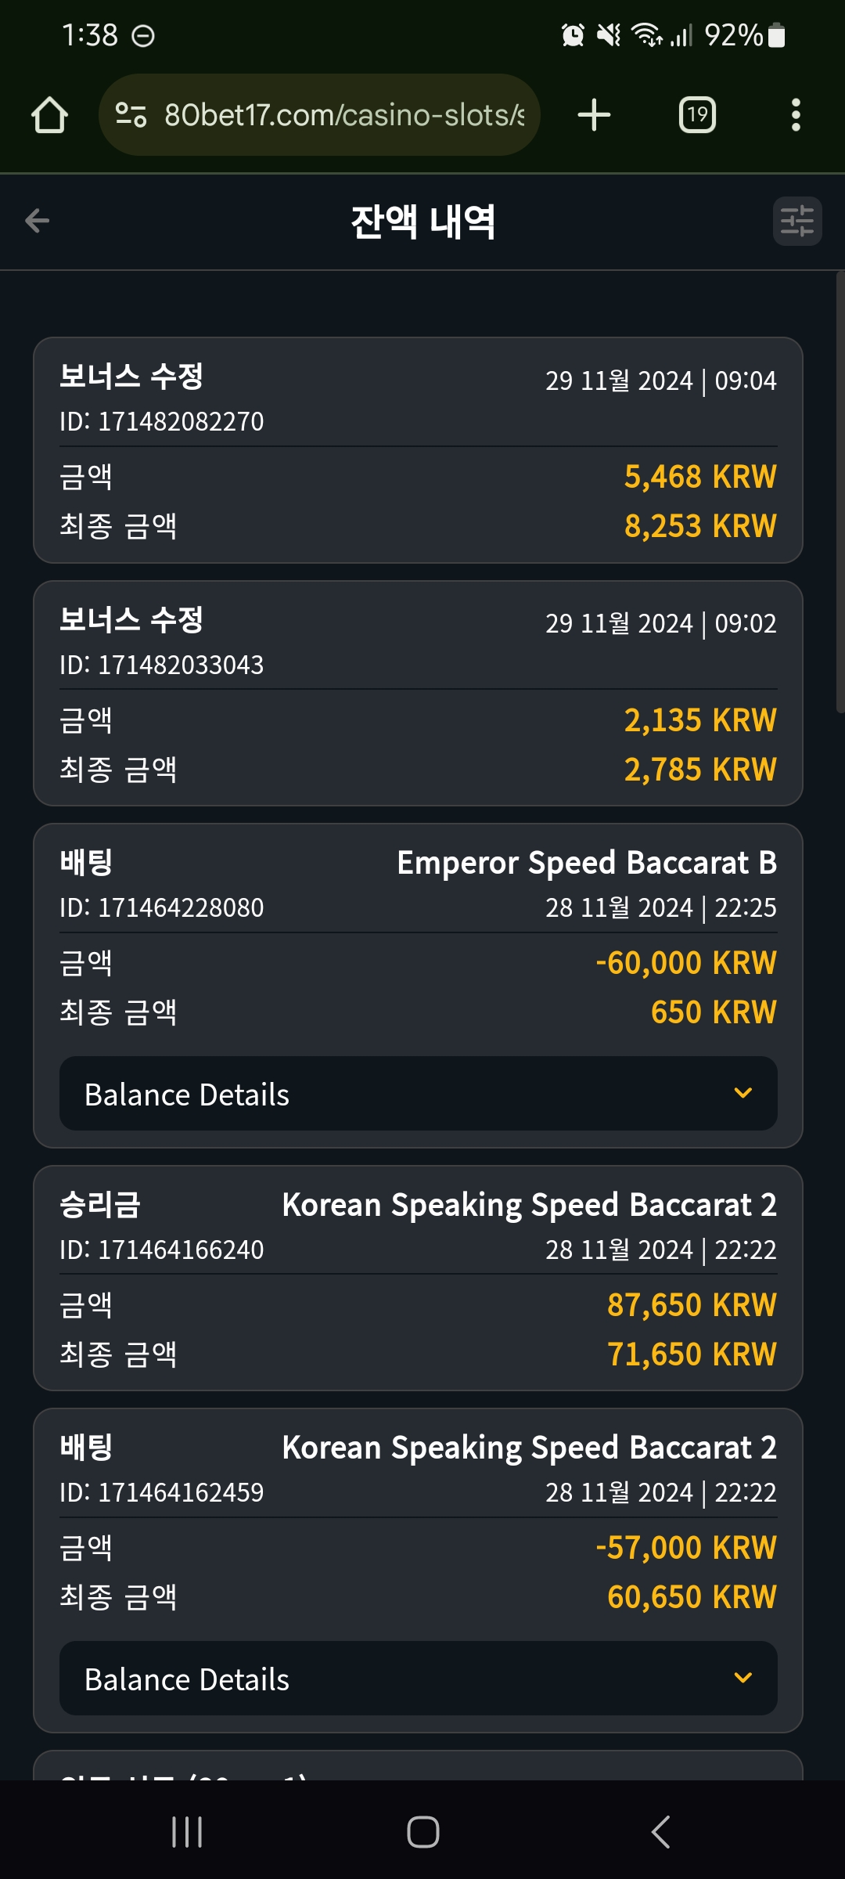
Task: Expand Balance Details for Emperor Speed Baccarat B
Action: (419, 1094)
